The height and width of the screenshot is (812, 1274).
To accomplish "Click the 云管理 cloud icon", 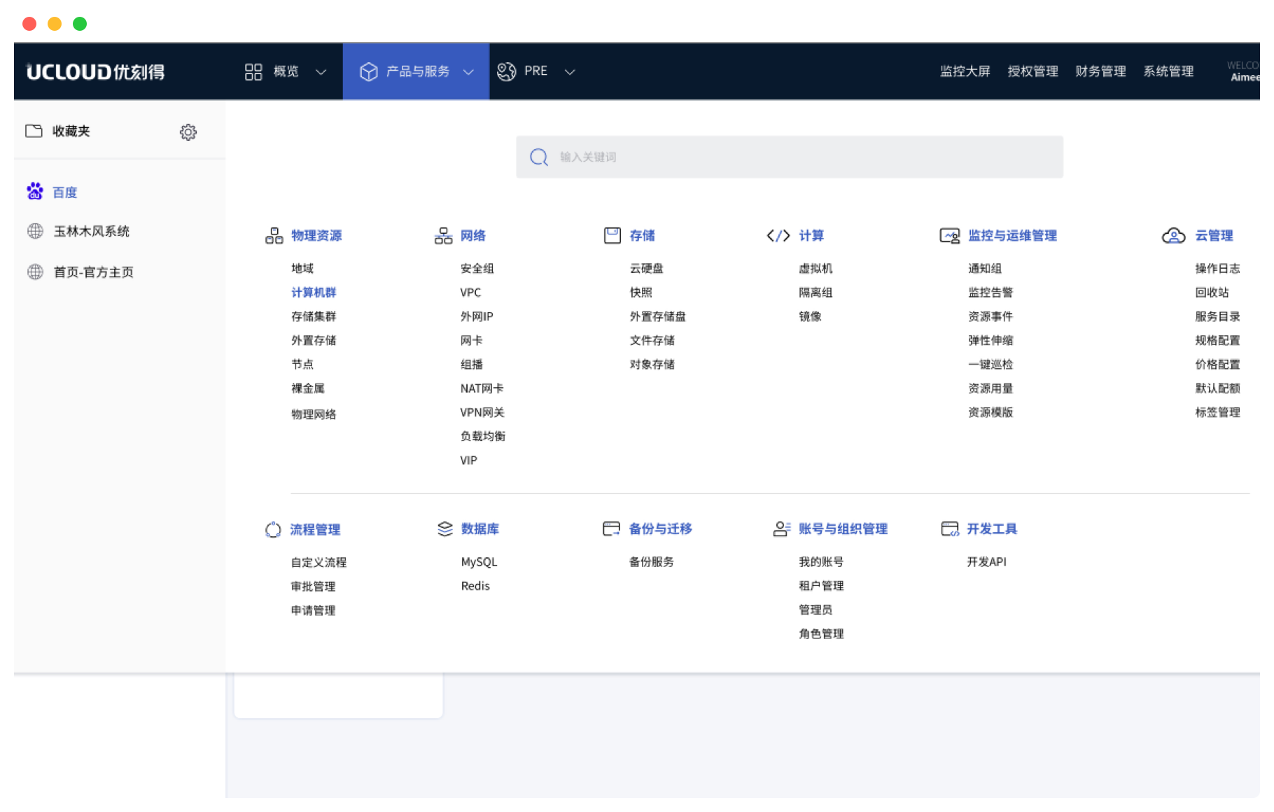I will [x=1173, y=236].
